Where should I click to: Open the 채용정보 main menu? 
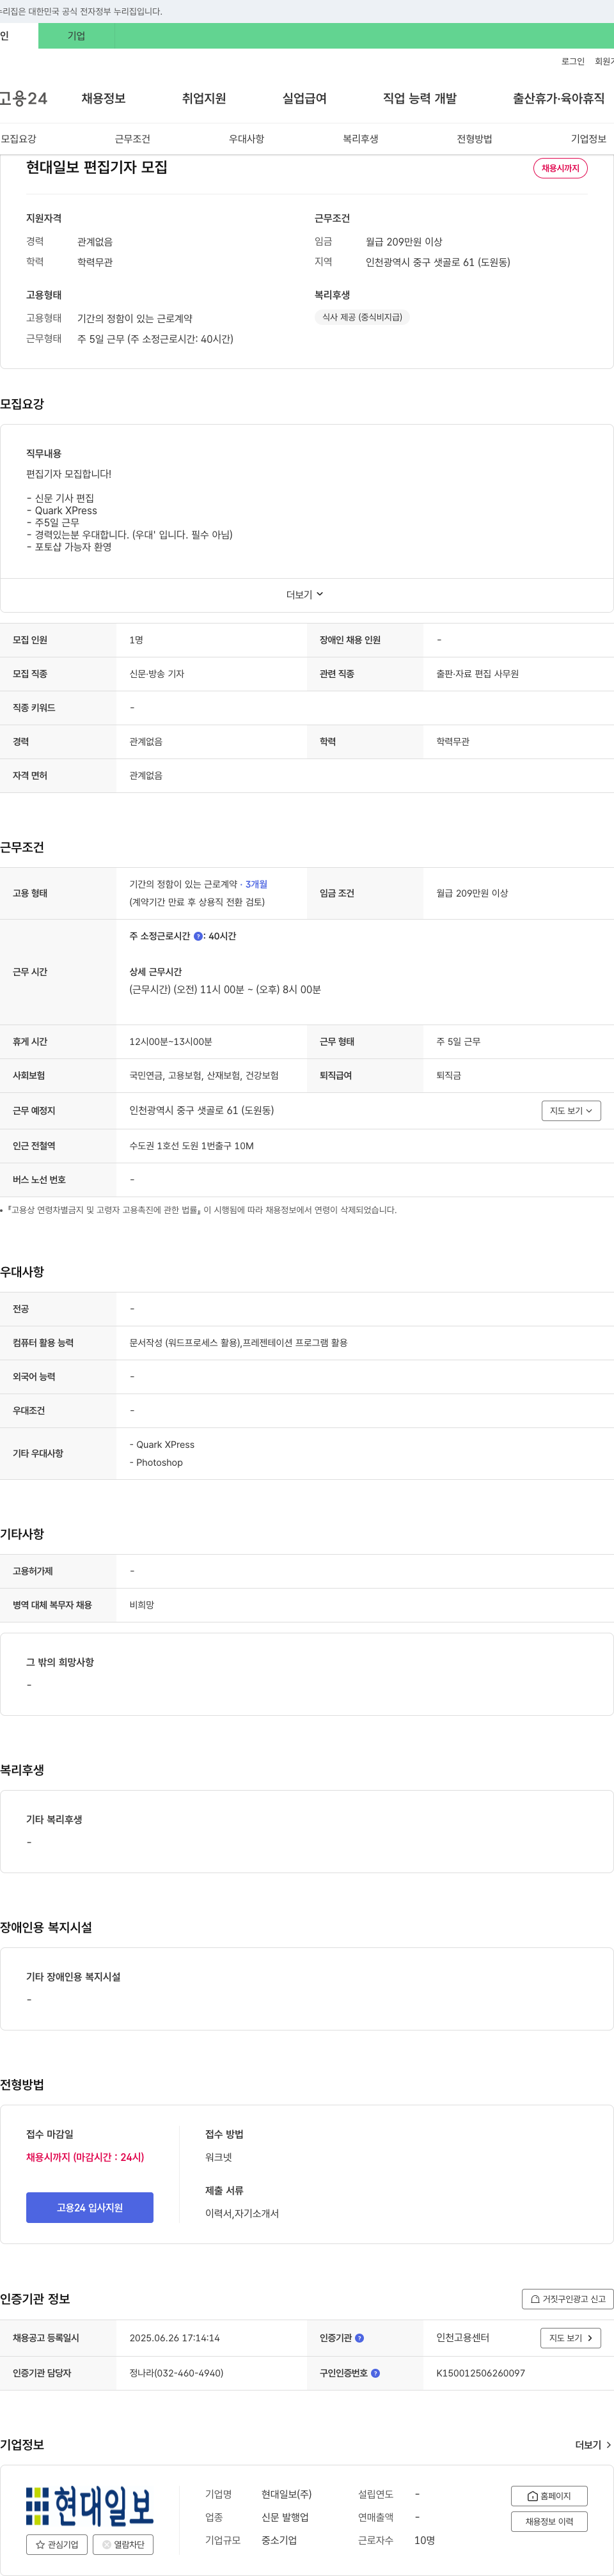(x=104, y=98)
